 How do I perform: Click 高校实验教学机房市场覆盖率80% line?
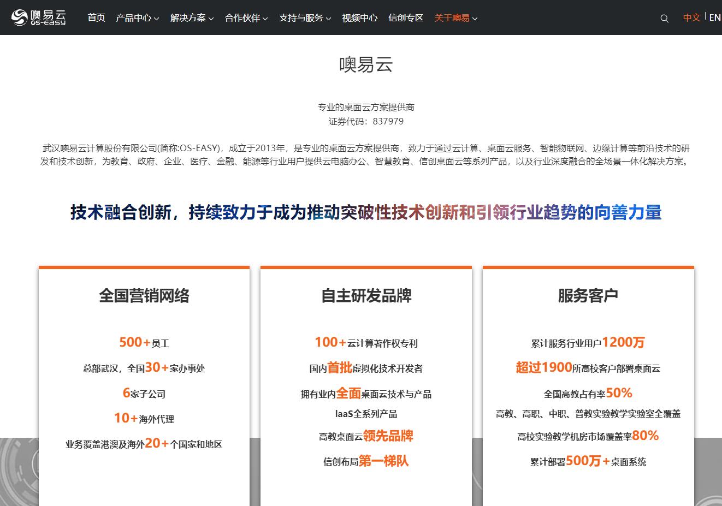tap(588, 436)
